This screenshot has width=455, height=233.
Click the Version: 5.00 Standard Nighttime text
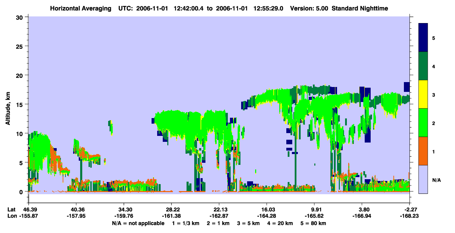pos(339,8)
